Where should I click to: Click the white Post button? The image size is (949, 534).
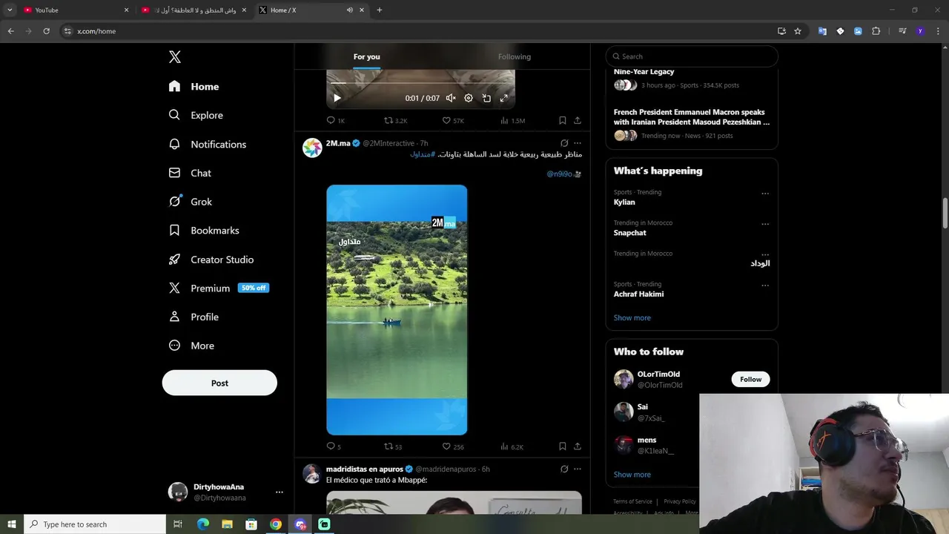pos(219,383)
